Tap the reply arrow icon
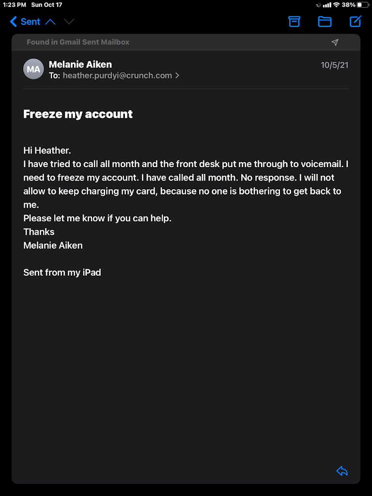Viewport: 372px width, 496px height. pos(342,471)
